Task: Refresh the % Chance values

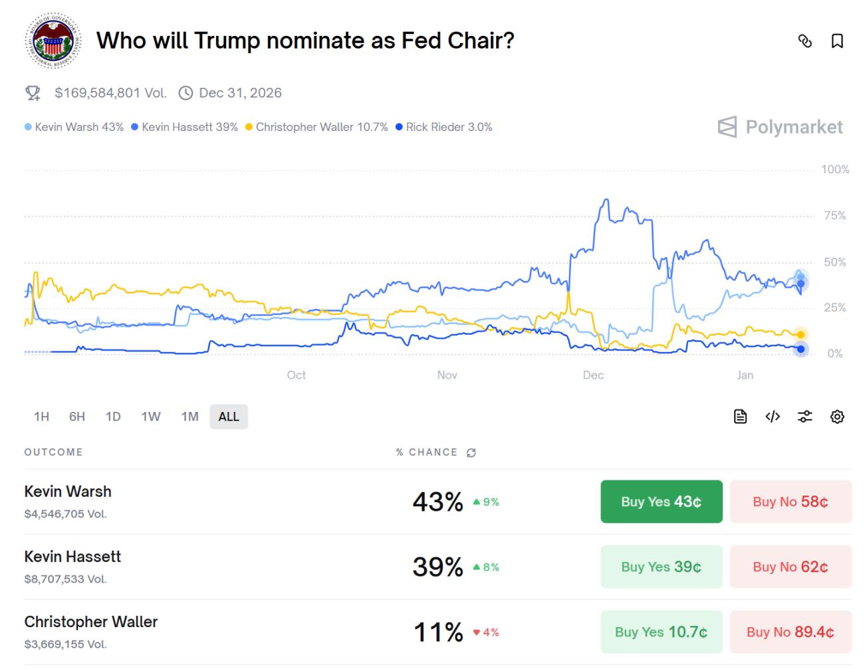Action: pyautogui.click(x=471, y=452)
